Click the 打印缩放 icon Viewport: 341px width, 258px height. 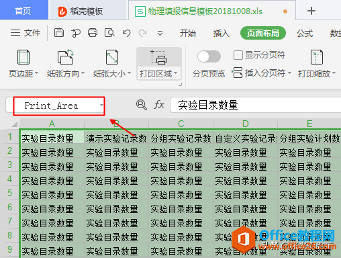point(317,57)
